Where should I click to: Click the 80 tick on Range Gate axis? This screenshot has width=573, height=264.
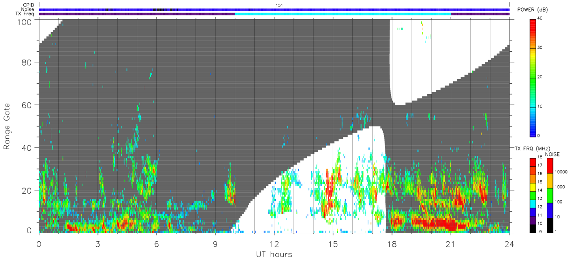(28, 62)
